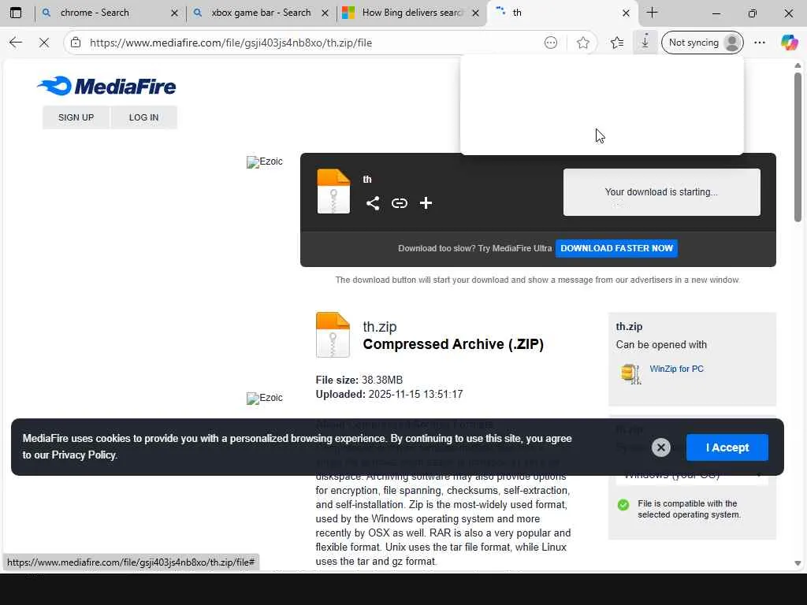Open a new browser tab
This screenshot has height=605, width=807.
[652, 13]
